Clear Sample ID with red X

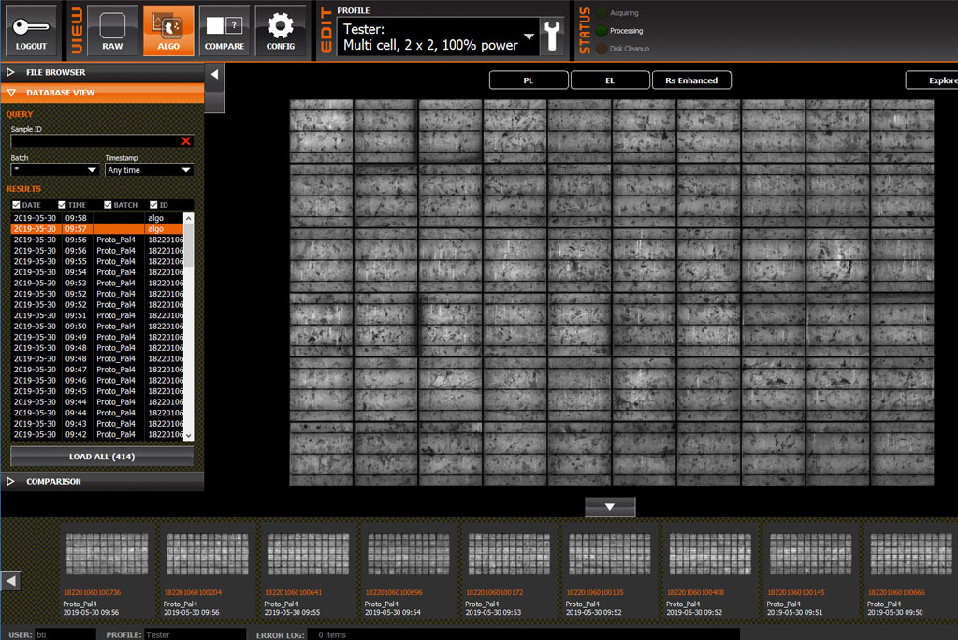(x=186, y=141)
